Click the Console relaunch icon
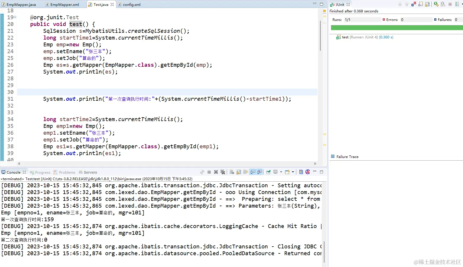Screen dimensions: 463x267 202,172
